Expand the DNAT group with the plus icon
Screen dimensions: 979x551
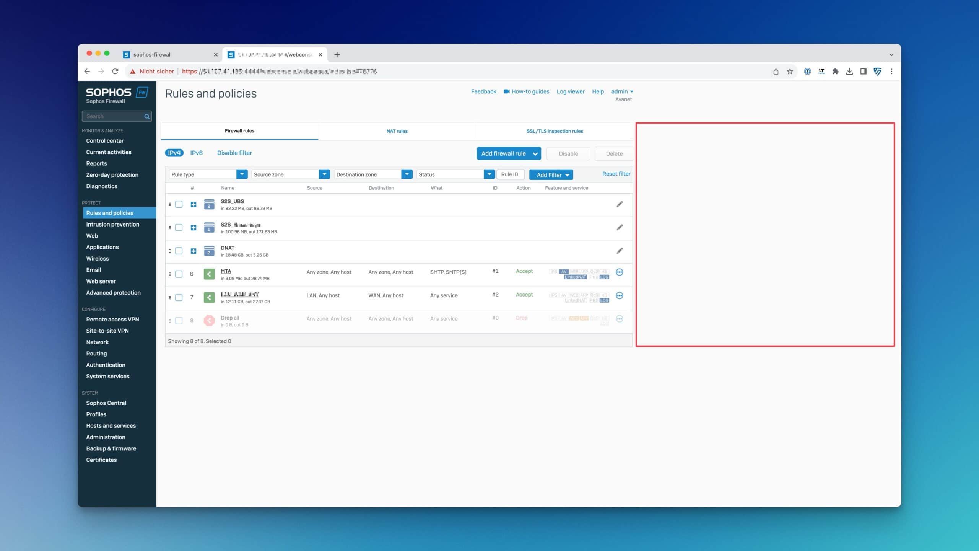(193, 251)
